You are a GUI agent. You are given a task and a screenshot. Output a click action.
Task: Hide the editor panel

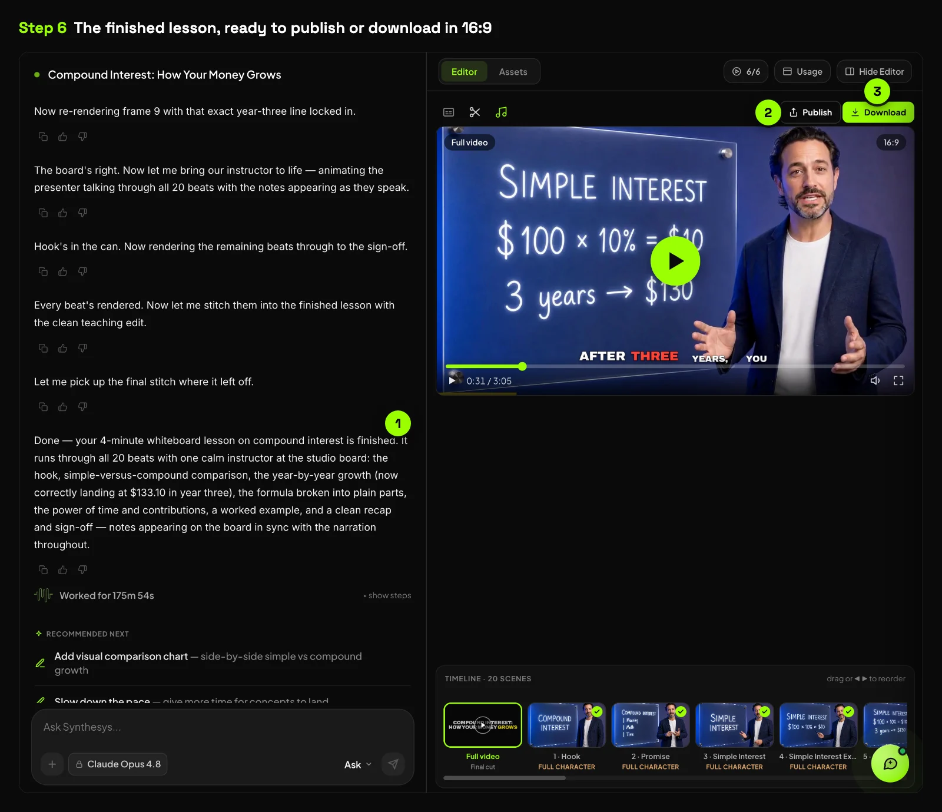[874, 72]
